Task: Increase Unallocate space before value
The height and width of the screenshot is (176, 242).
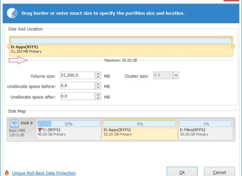Action: coord(98,84)
